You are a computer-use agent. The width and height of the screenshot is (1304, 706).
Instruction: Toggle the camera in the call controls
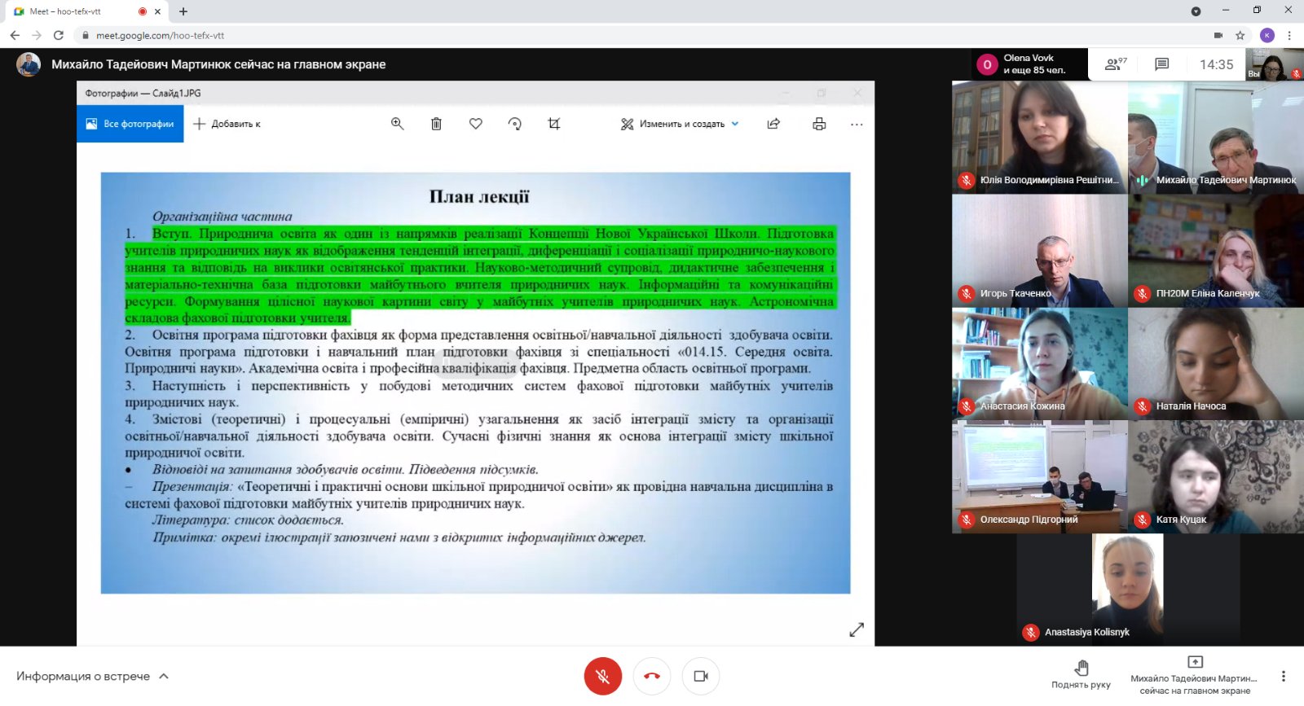(x=700, y=676)
